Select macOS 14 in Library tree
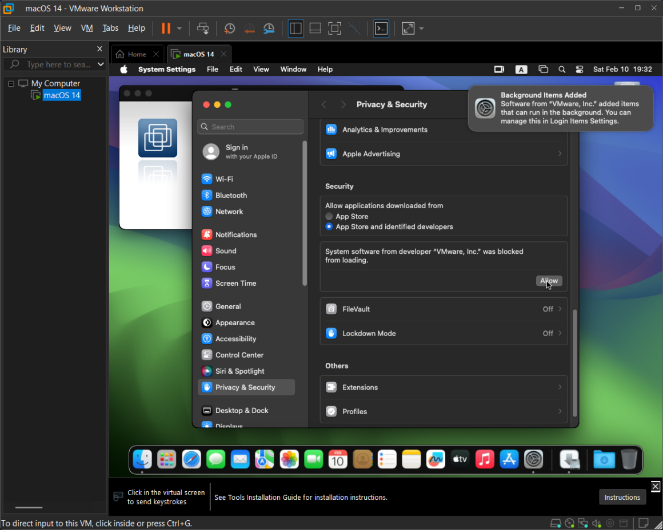 (x=62, y=95)
